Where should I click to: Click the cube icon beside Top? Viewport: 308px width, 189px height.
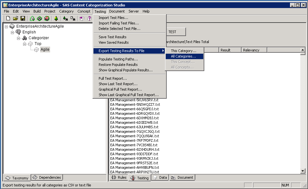pyautogui.click(x=31, y=44)
